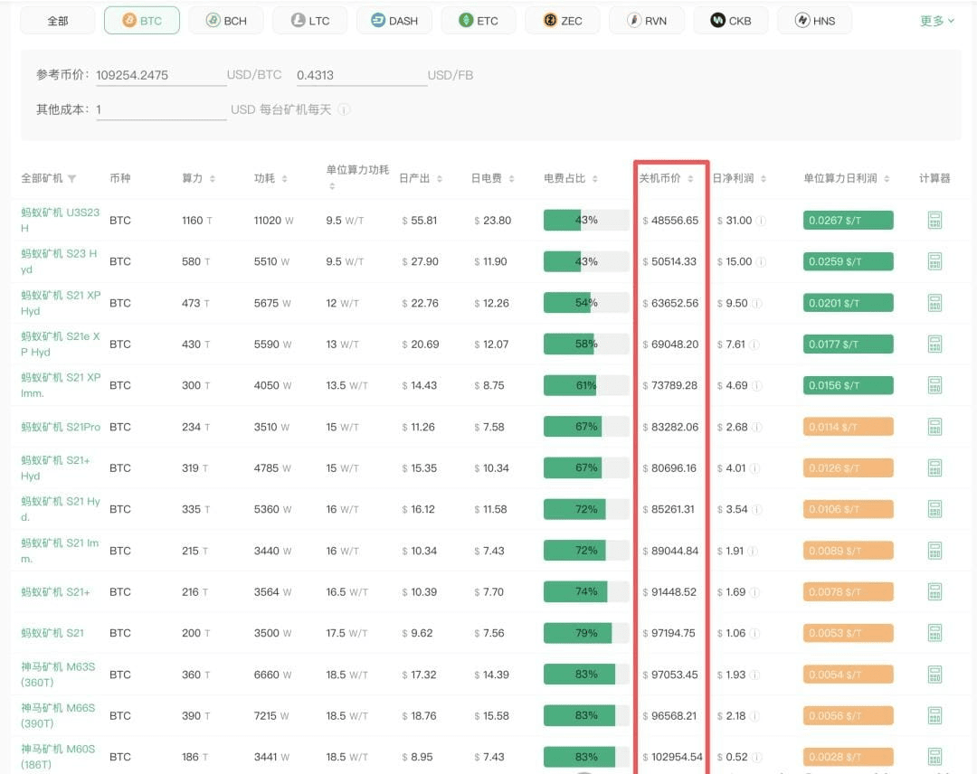977x774 pixels.
Task: Click info icon beside 每台矿机每天
Action: coord(344,109)
